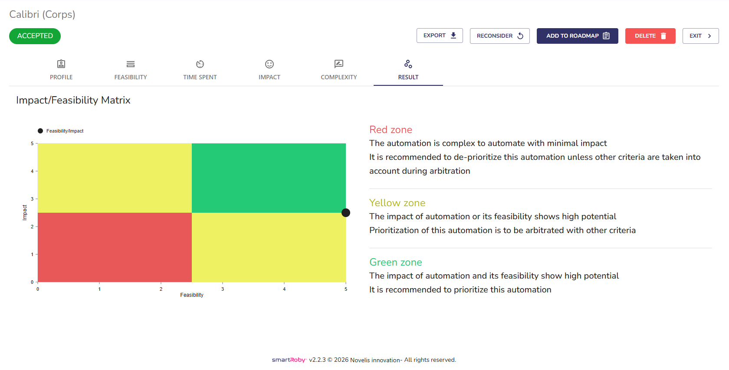Screen dimensions: 729x370
Task: Click the Profile tab badge icon
Action: (61, 64)
